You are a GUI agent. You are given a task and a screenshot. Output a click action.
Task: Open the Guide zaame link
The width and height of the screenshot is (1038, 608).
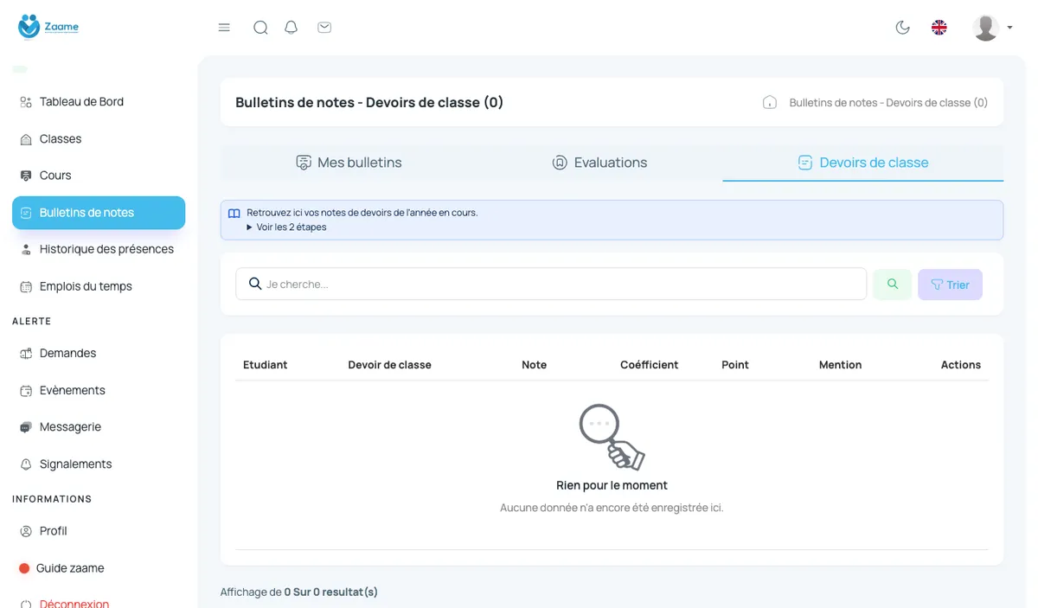click(70, 568)
